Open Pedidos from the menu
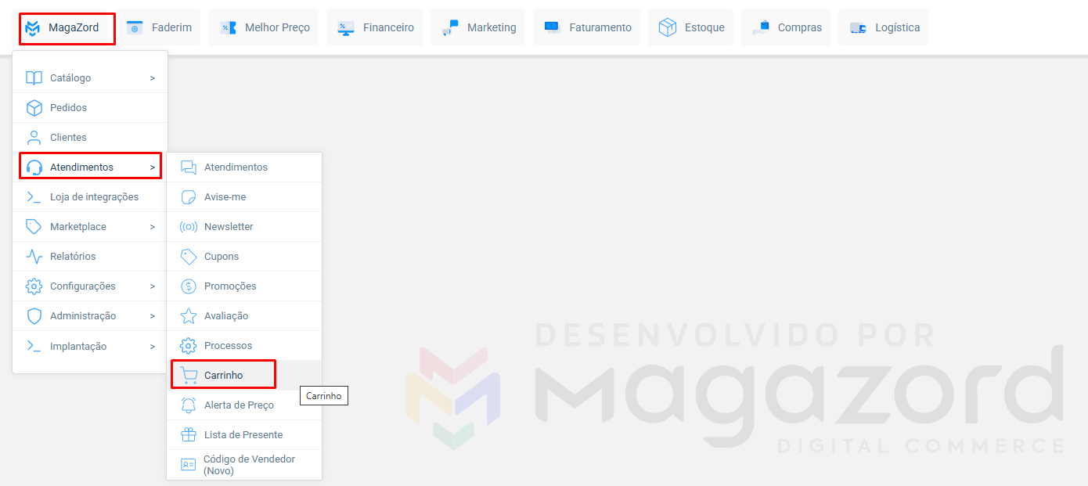Viewport: 1088px width, 486px height. coord(90,108)
